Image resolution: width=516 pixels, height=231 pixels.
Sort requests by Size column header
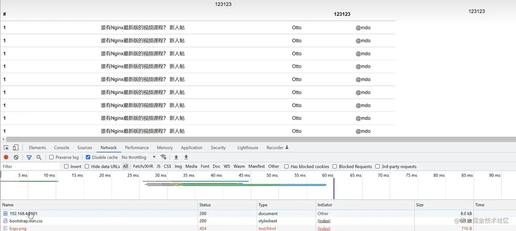point(444,205)
